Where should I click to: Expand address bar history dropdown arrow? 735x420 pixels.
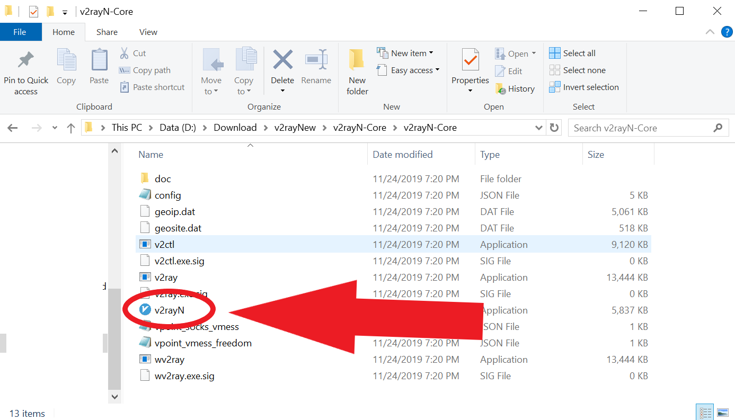pos(539,128)
